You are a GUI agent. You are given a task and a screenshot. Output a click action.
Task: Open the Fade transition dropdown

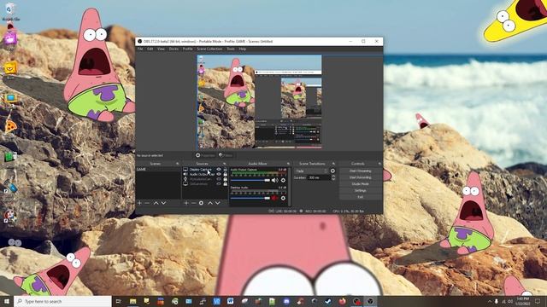click(311, 171)
